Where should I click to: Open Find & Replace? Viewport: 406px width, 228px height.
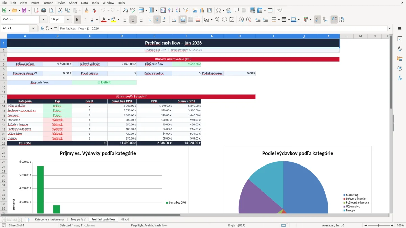pos(125,10)
